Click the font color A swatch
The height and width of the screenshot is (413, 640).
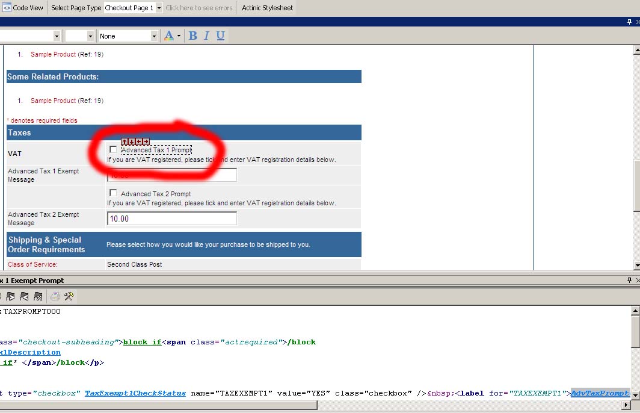(x=168, y=36)
